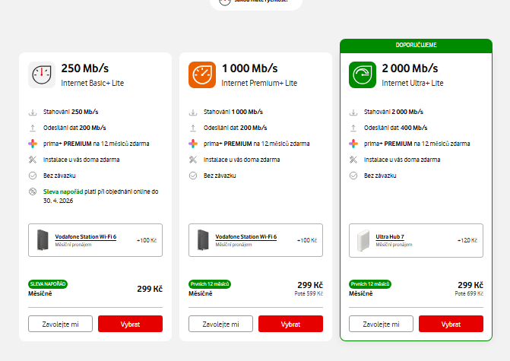Open the Vodafone Station Wi-Fi 6 link in Basic+ plan
This screenshot has width=510, height=361.
point(85,237)
